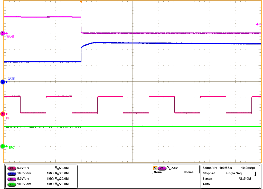Screen dimensions: 263x189
Task: Select the channel 1 INP ground marker
Action: click(x=3, y=114)
